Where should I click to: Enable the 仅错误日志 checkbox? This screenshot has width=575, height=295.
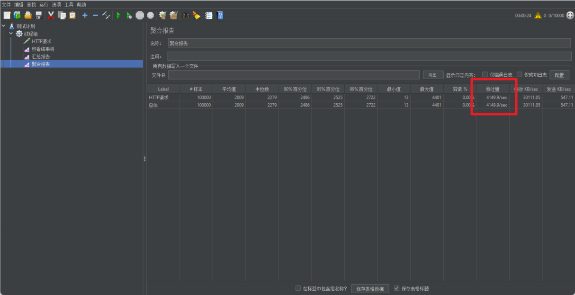[485, 74]
